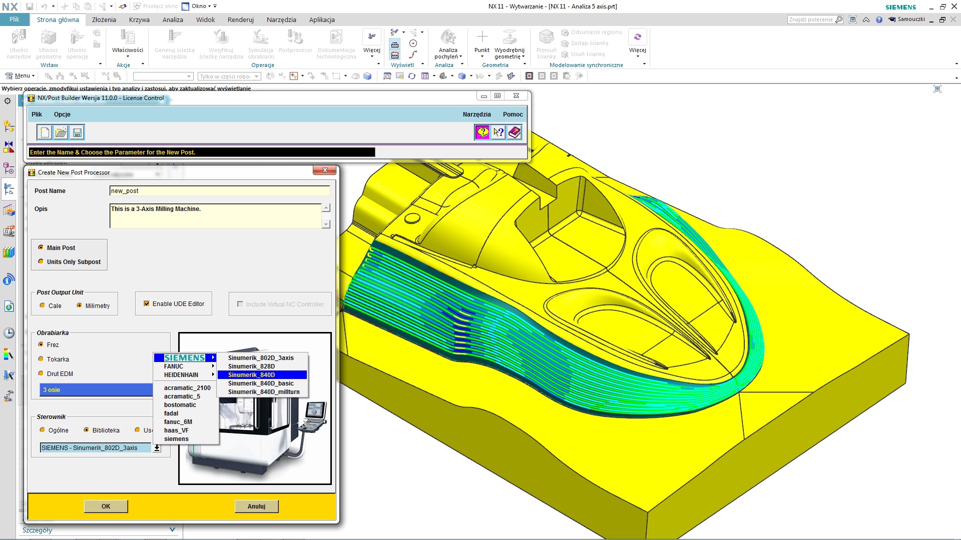Click the blue cube rendering style icon
This screenshot has height=540, width=961.
[461, 76]
